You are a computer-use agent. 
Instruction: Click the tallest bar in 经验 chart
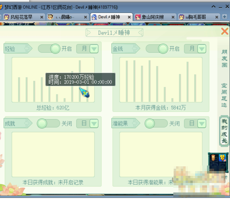(80, 81)
